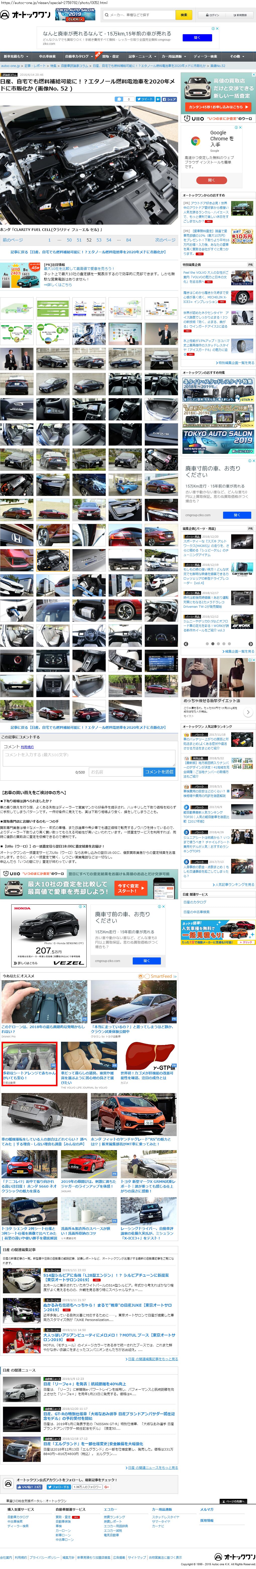Focus the site search field in the header
Viewport: 256px width, 1569px height.
(139, 15)
